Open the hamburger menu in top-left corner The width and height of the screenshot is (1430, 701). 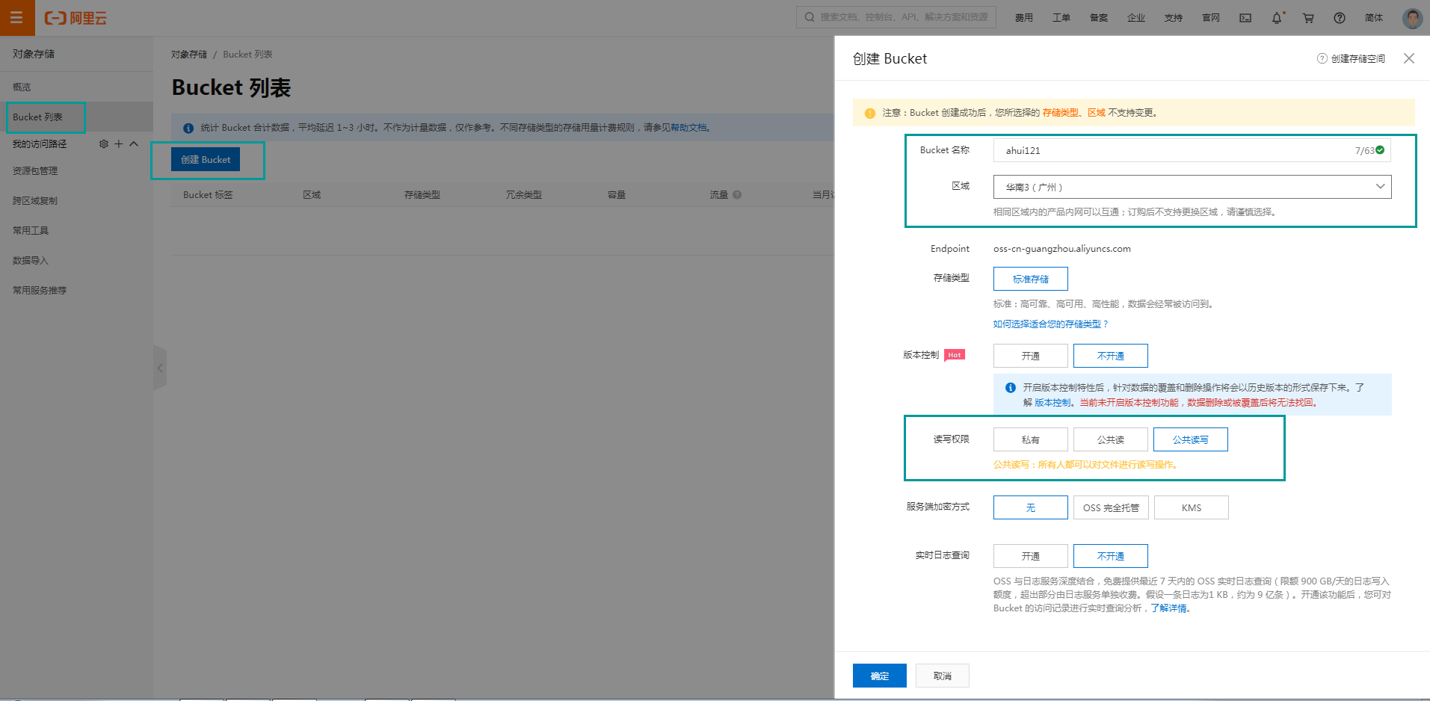[x=16, y=17]
